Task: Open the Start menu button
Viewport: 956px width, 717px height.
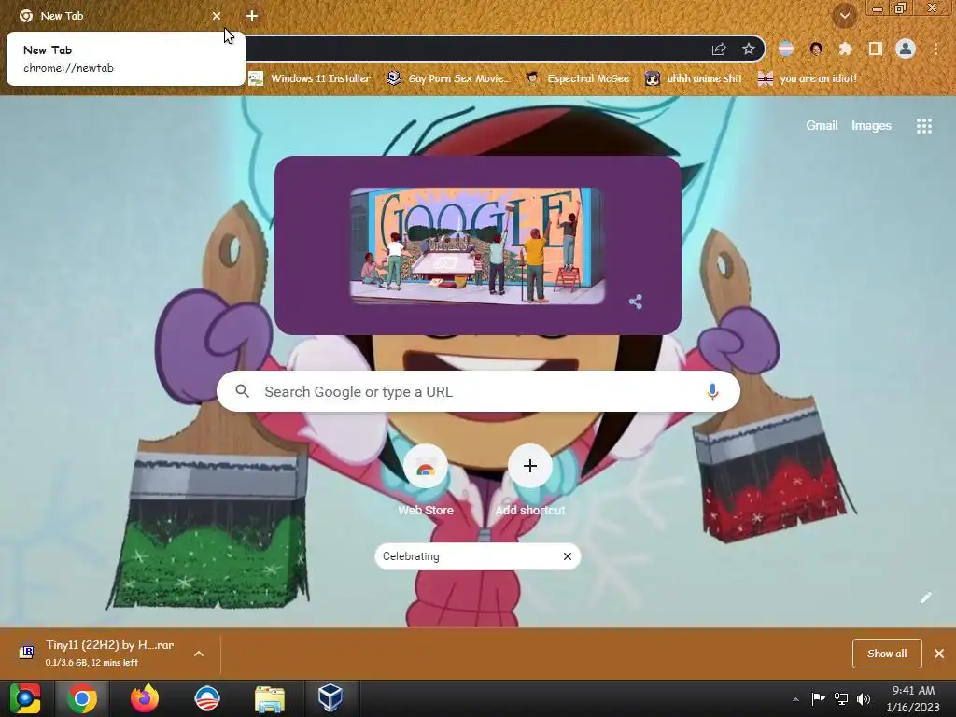Action: (25, 698)
